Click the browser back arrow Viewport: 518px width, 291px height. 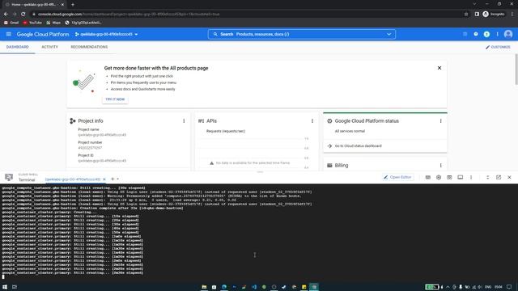pos(6,15)
